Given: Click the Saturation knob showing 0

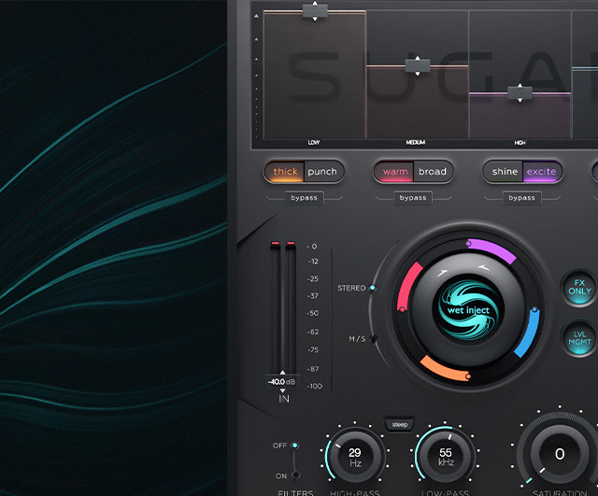Looking at the screenshot, I should point(560,455).
